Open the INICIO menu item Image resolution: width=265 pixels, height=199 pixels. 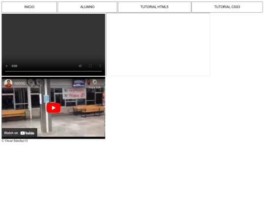pos(29,7)
